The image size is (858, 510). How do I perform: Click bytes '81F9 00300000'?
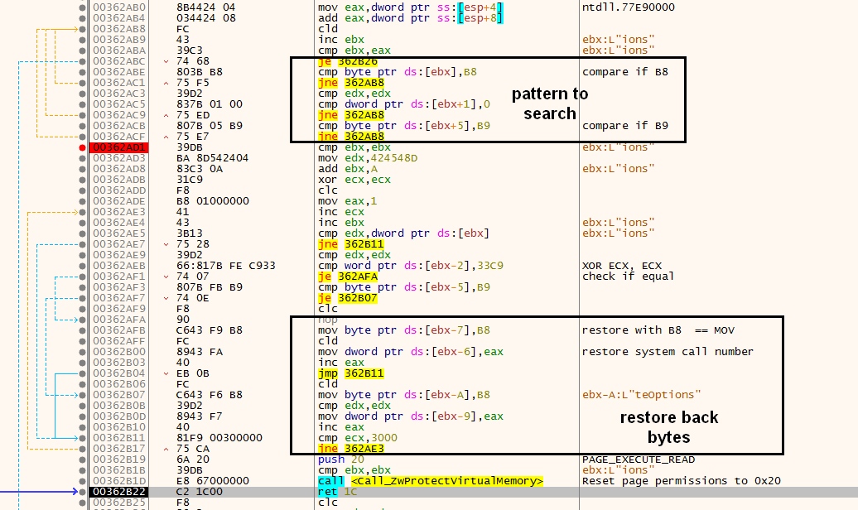coord(219,438)
